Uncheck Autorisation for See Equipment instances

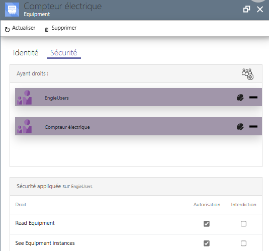(x=207, y=243)
